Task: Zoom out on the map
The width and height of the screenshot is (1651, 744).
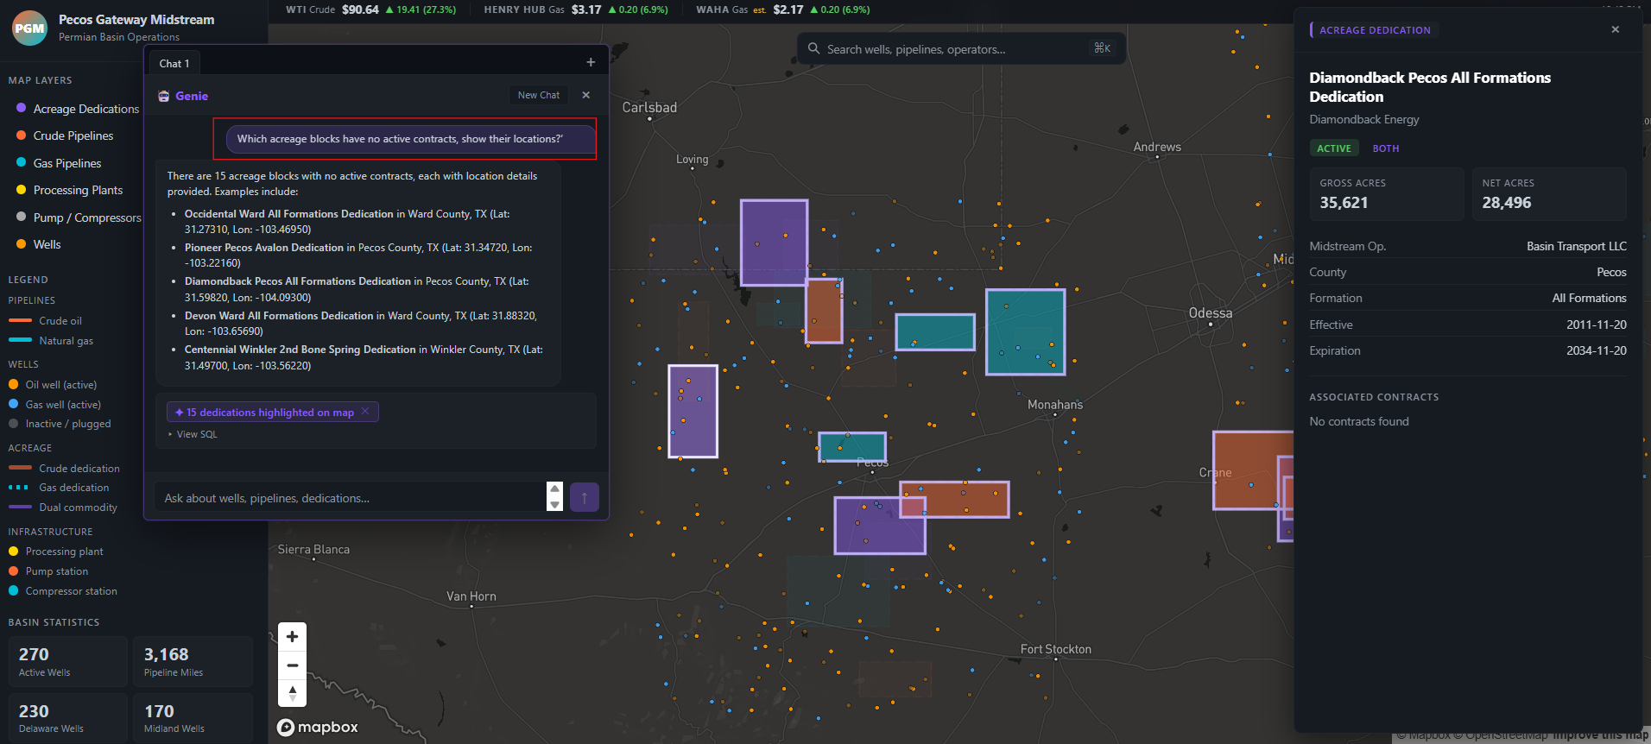Action: click(x=292, y=665)
